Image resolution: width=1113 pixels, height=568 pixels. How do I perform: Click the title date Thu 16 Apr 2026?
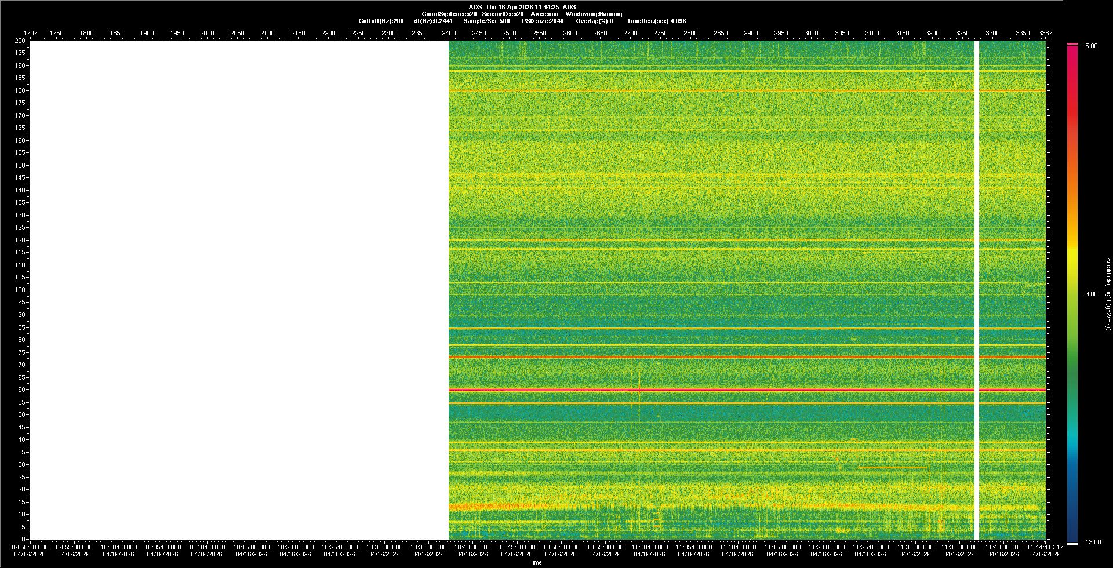[522, 7]
